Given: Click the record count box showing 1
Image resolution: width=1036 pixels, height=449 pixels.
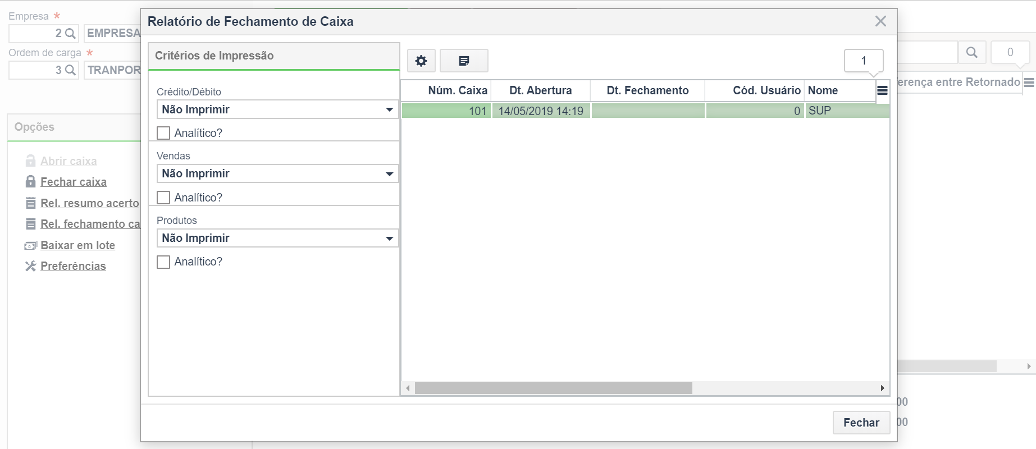Looking at the screenshot, I should point(864,61).
